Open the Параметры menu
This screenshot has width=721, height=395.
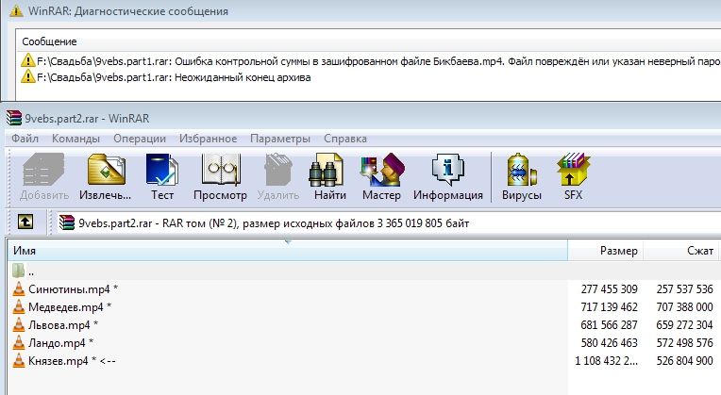(x=280, y=139)
